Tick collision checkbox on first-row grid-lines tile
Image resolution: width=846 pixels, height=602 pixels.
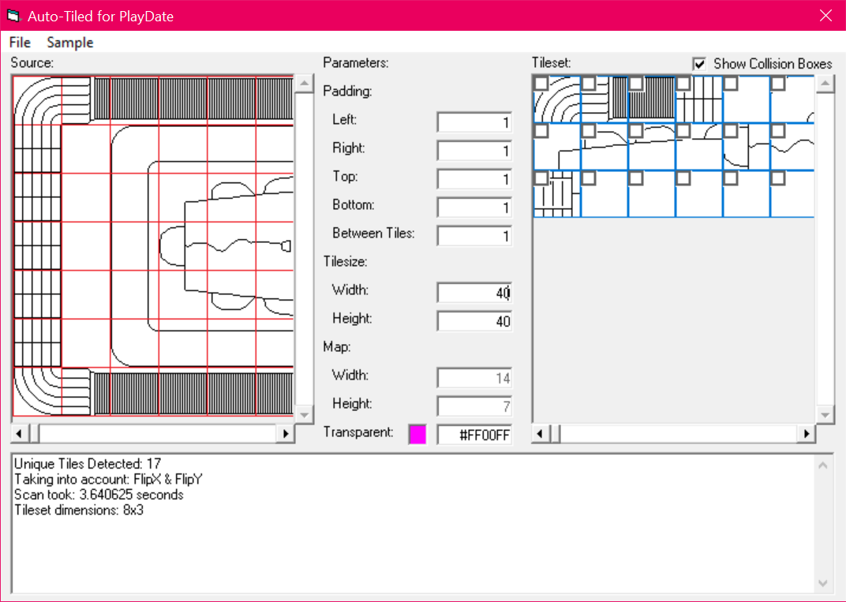click(683, 83)
